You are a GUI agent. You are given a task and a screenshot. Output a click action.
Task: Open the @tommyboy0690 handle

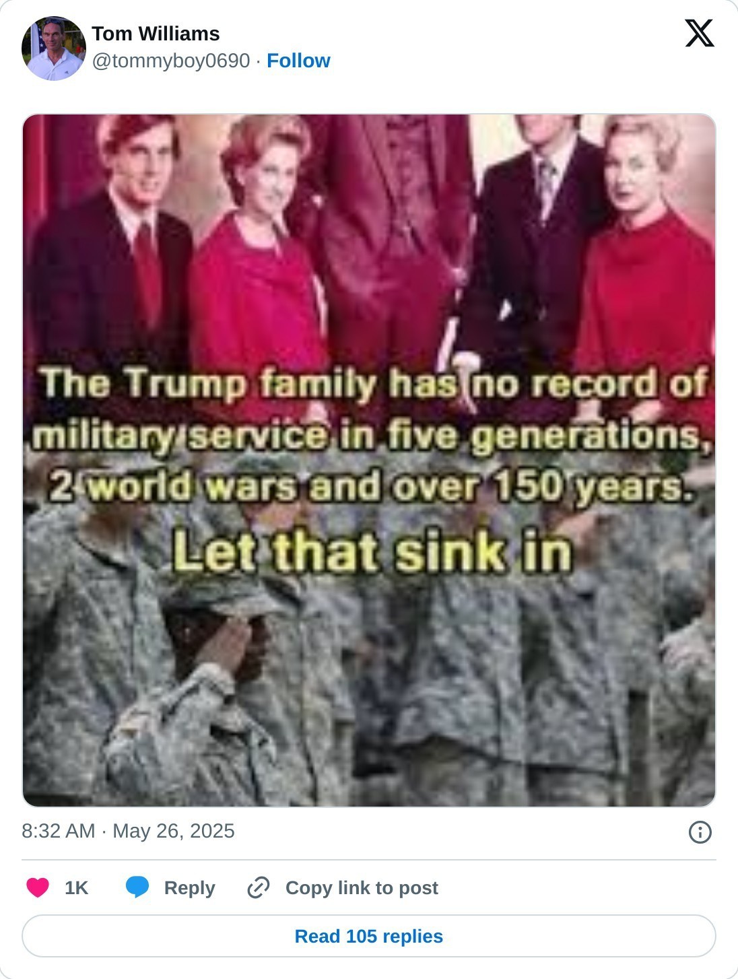pos(171,61)
